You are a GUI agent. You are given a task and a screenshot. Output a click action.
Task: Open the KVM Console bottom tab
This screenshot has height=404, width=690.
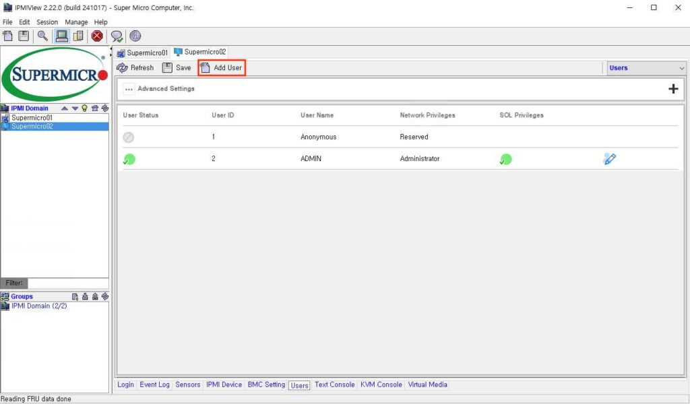[x=381, y=384]
